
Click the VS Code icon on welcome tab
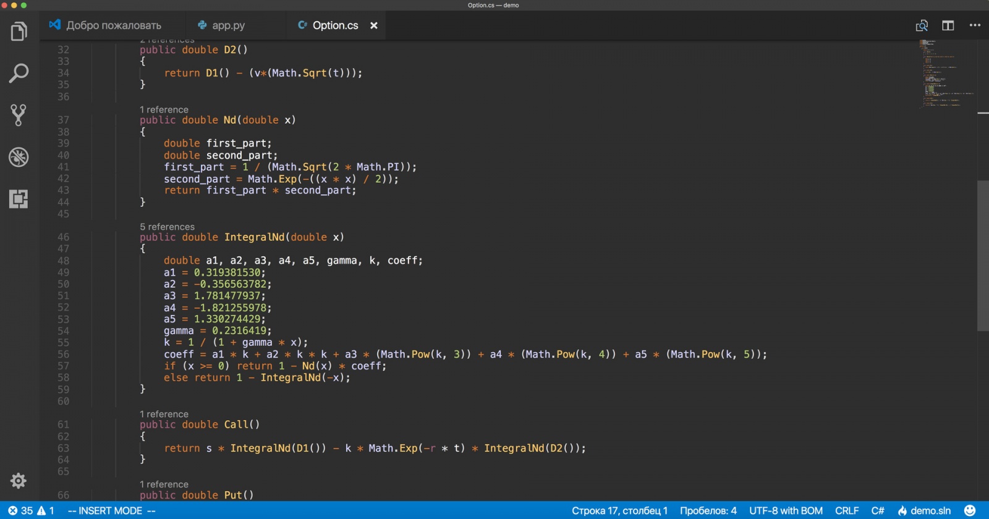(x=55, y=25)
